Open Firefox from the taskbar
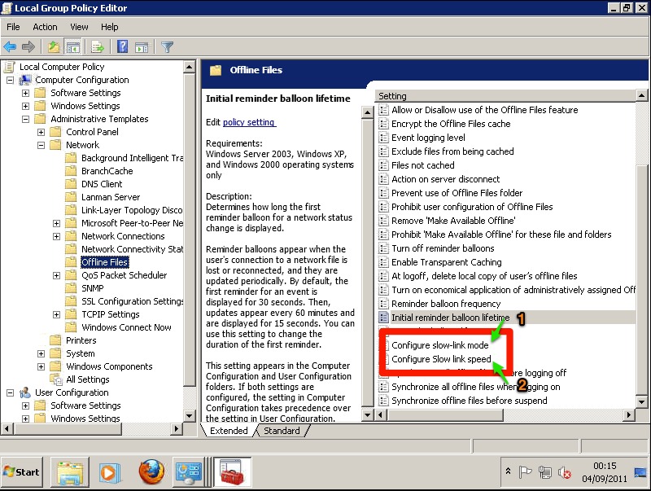 click(x=151, y=472)
